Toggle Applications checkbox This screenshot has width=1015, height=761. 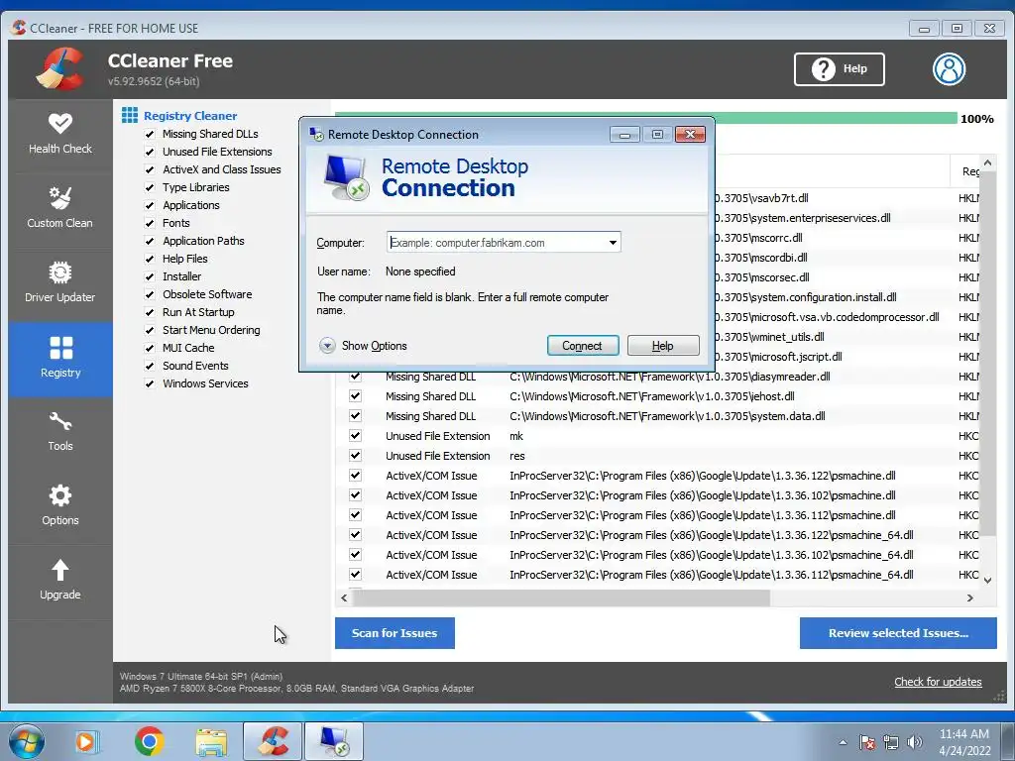150,205
